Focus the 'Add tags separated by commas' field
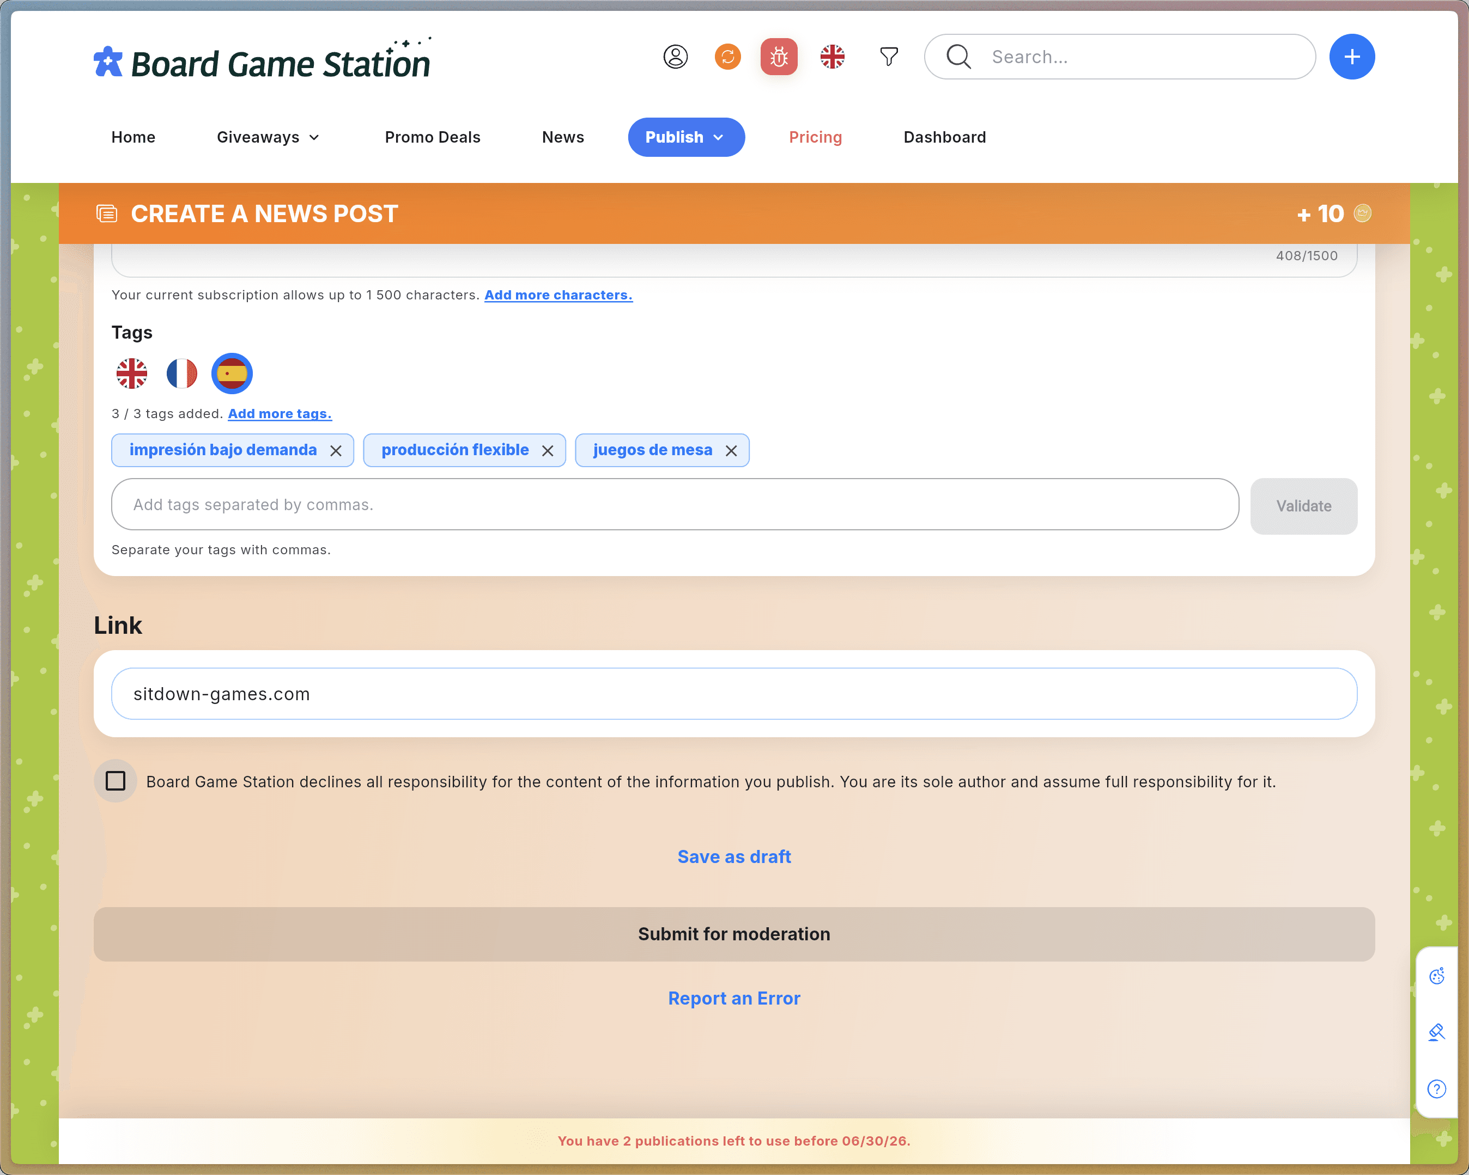Image resolution: width=1469 pixels, height=1175 pixels. [675, 504]
